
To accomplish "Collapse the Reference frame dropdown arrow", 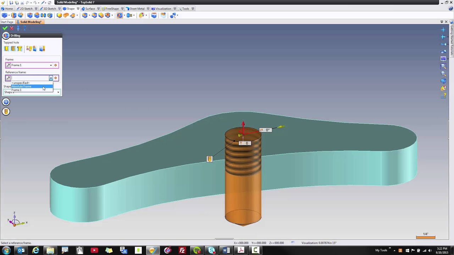I will tap(51, 78).
